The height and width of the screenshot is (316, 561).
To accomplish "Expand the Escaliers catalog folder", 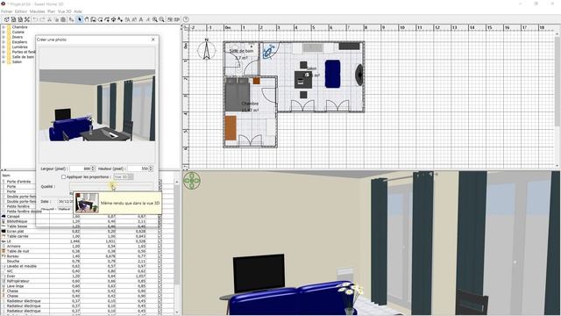I will click(x=4, y=42).
